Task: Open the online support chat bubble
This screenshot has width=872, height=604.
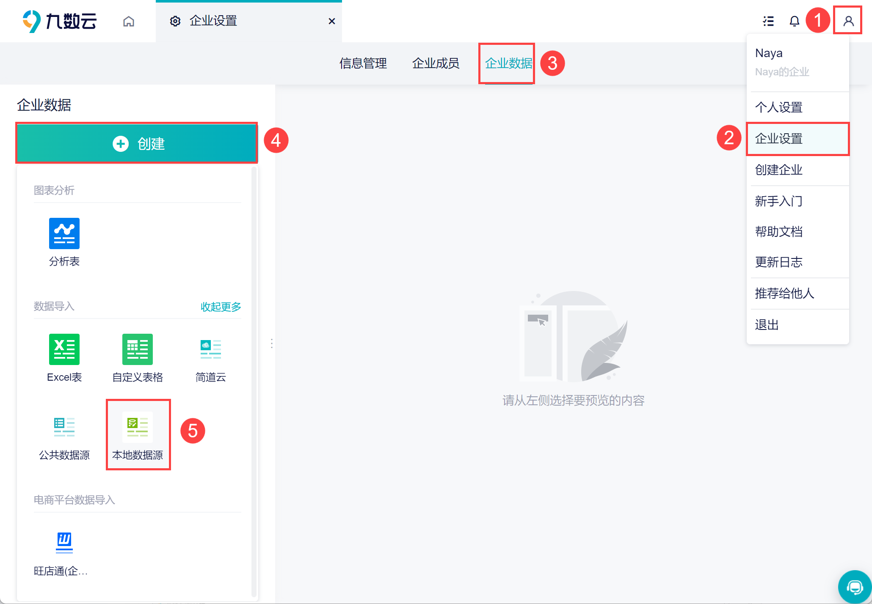Action: click(x=855, y=587)
